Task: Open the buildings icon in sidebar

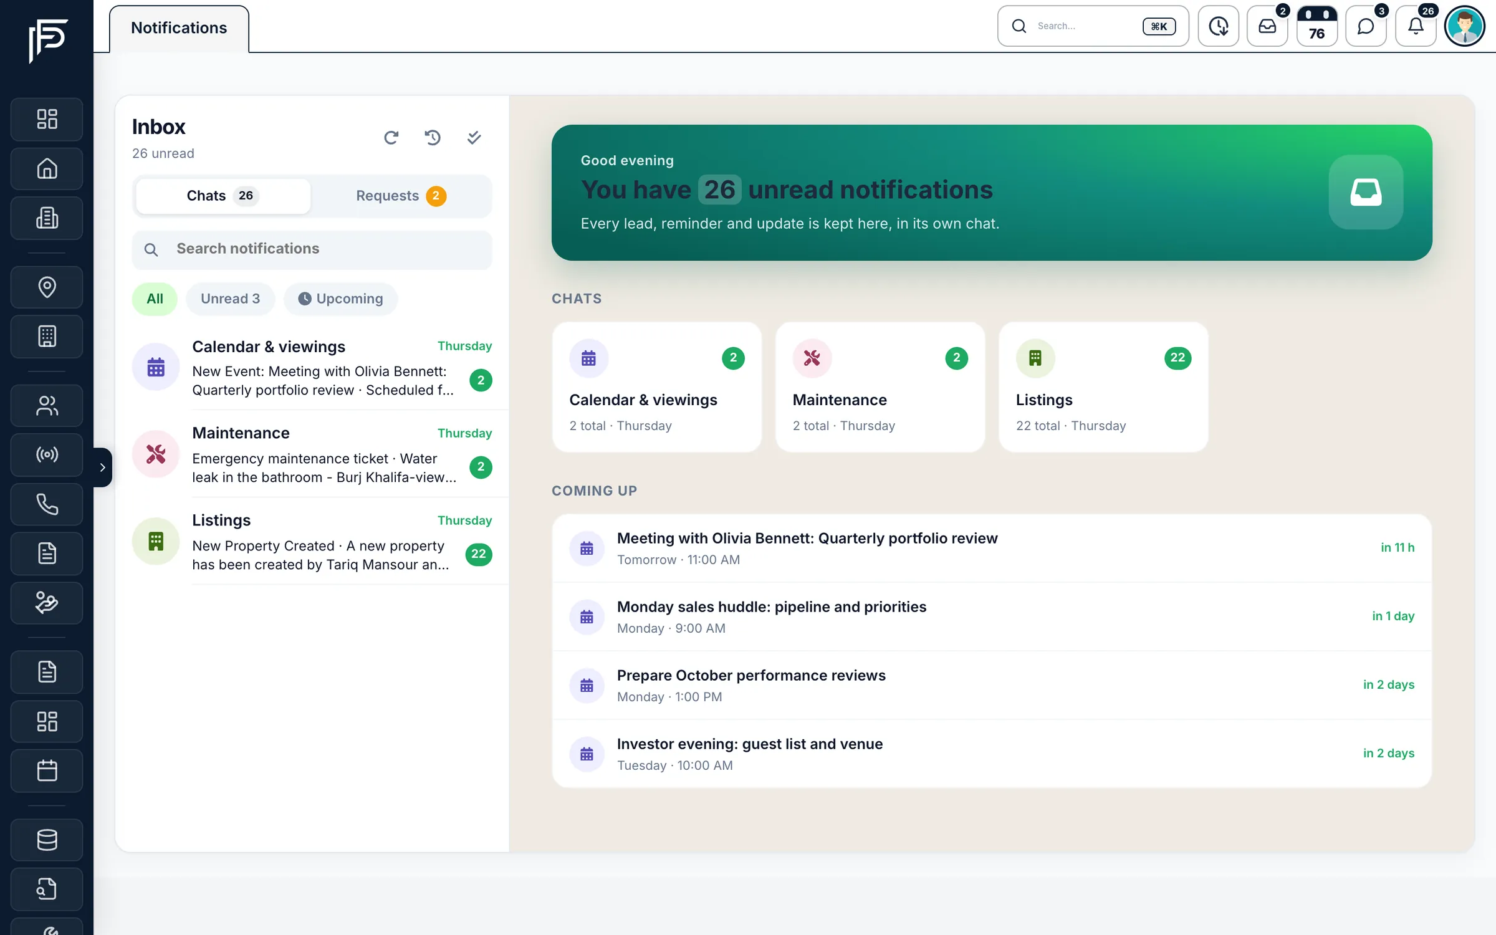Action: click(x=47, y=218)
